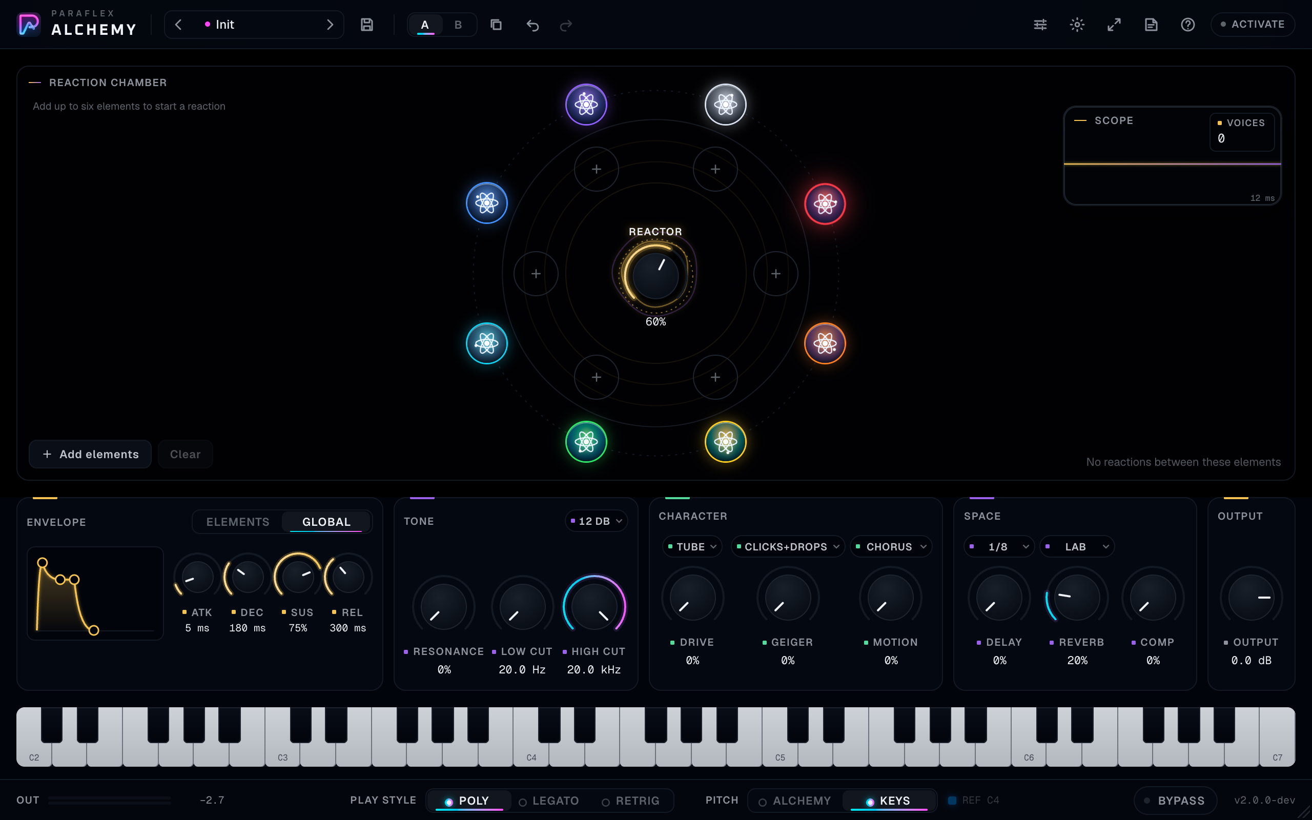The image size is (1312, 820).
Task: Select the white atom element
Action: click(725, 104)
